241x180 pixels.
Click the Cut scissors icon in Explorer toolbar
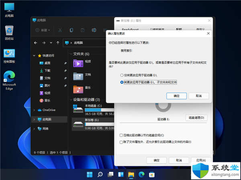[60, 30]
